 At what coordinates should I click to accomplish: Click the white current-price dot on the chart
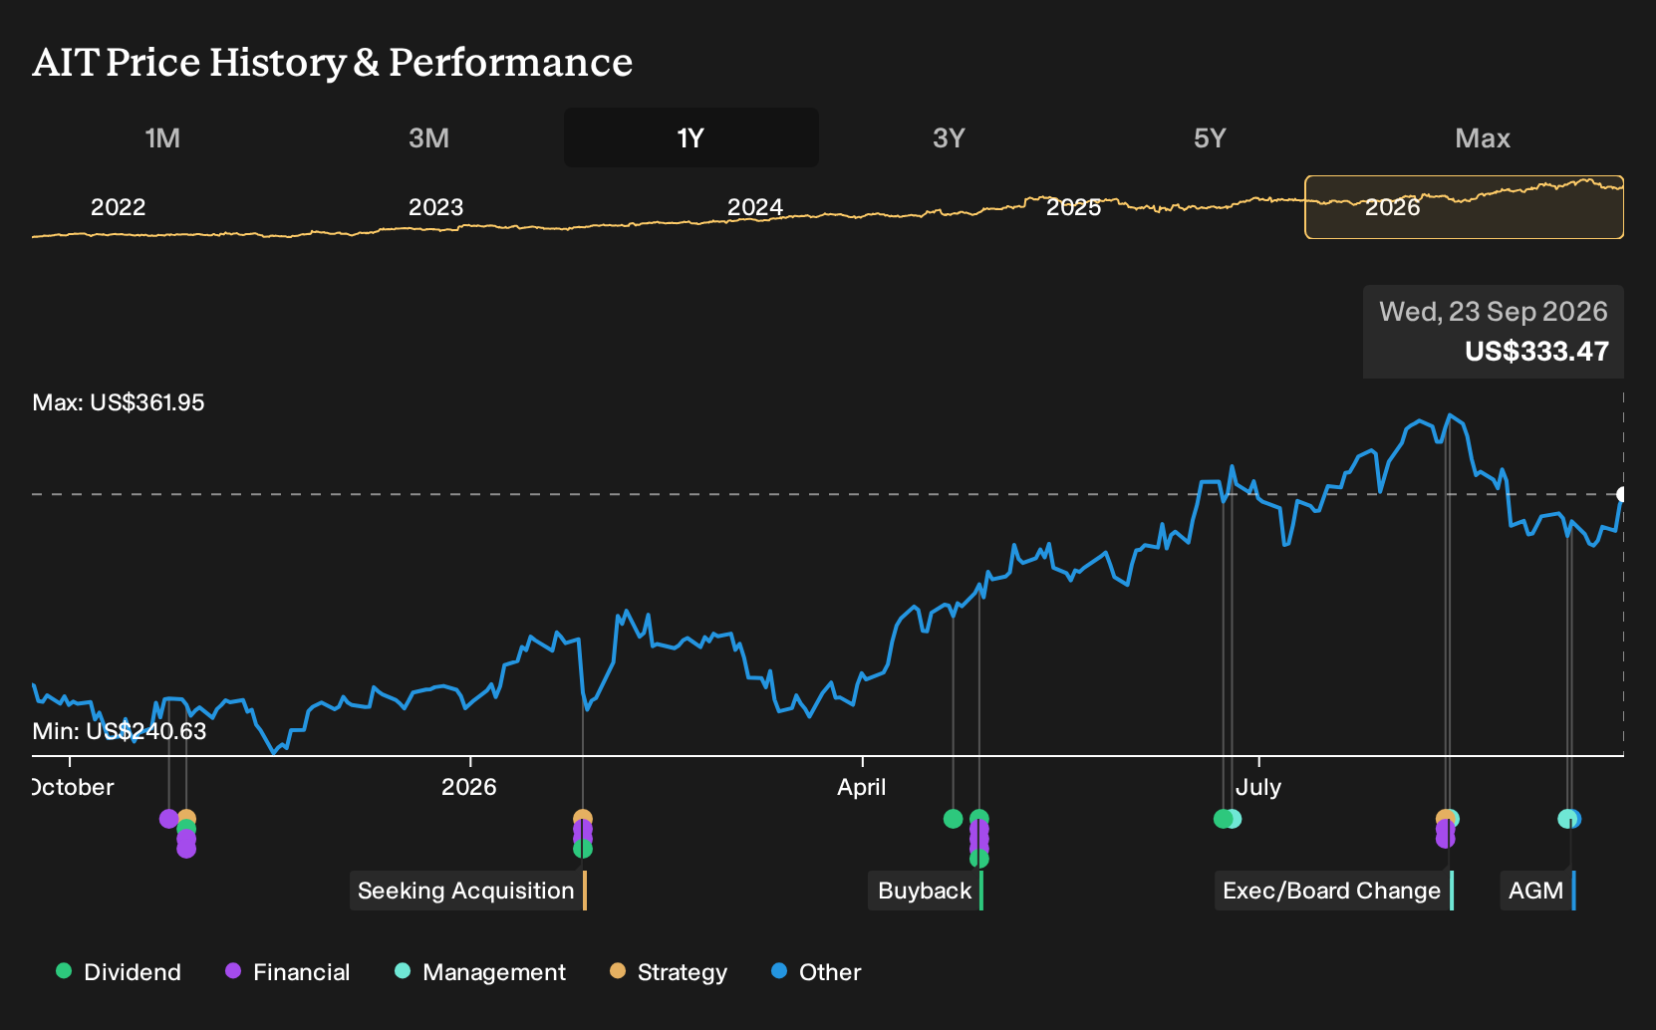pyautogui.click(x=1622, y=494)
